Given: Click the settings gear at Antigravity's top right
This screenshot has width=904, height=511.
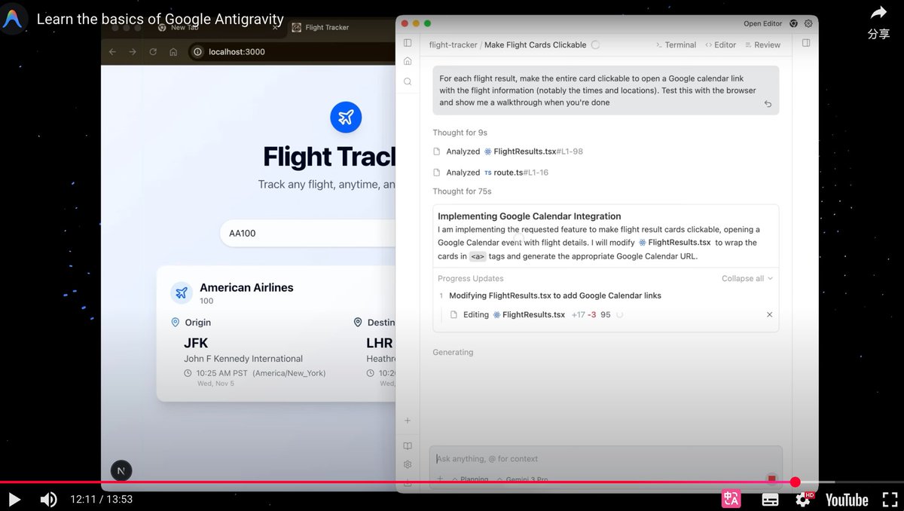Looking at the screenshot, I should pos(808,23).
